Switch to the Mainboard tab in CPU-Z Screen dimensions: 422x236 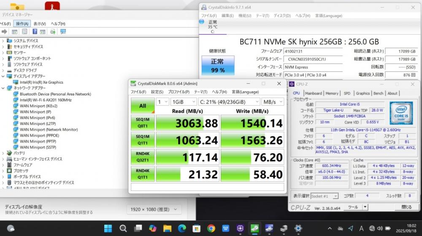point(313,93)
